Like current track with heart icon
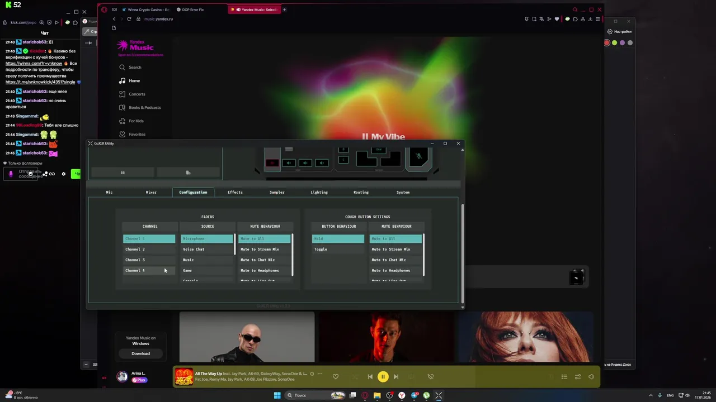 point(336,377)
